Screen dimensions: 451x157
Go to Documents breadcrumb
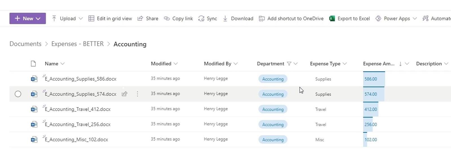pyautogui.click(x=25, y=44)
